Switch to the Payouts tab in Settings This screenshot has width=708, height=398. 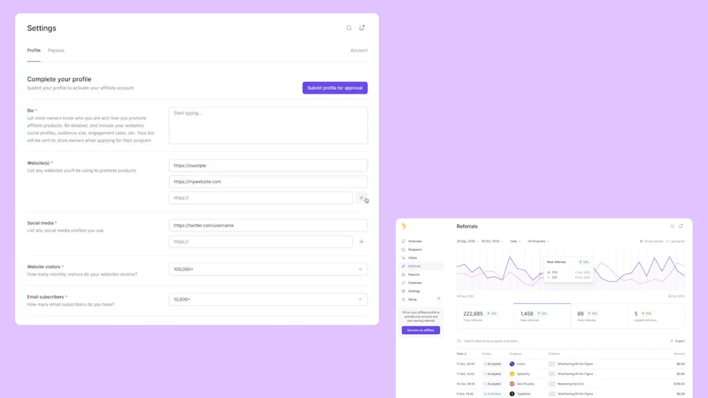(56, 50)
